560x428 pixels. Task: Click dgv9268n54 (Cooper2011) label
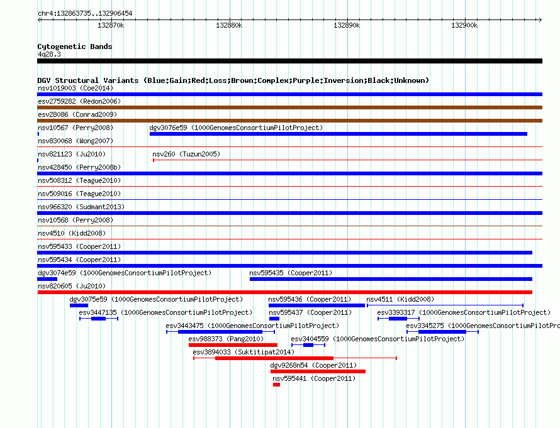pos(313,365)
